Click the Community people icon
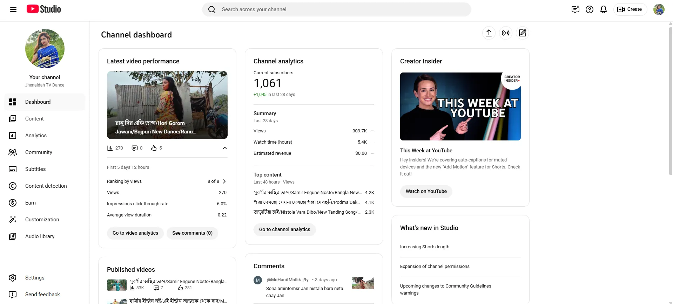The image size is (673, 304). click(x=13, y=152)
